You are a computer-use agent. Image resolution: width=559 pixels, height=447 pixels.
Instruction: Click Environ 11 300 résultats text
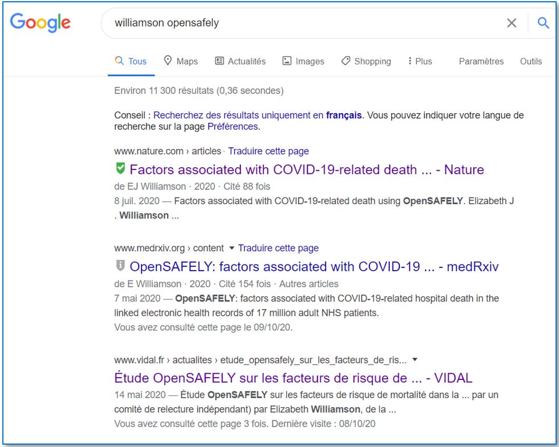[199, 90]
